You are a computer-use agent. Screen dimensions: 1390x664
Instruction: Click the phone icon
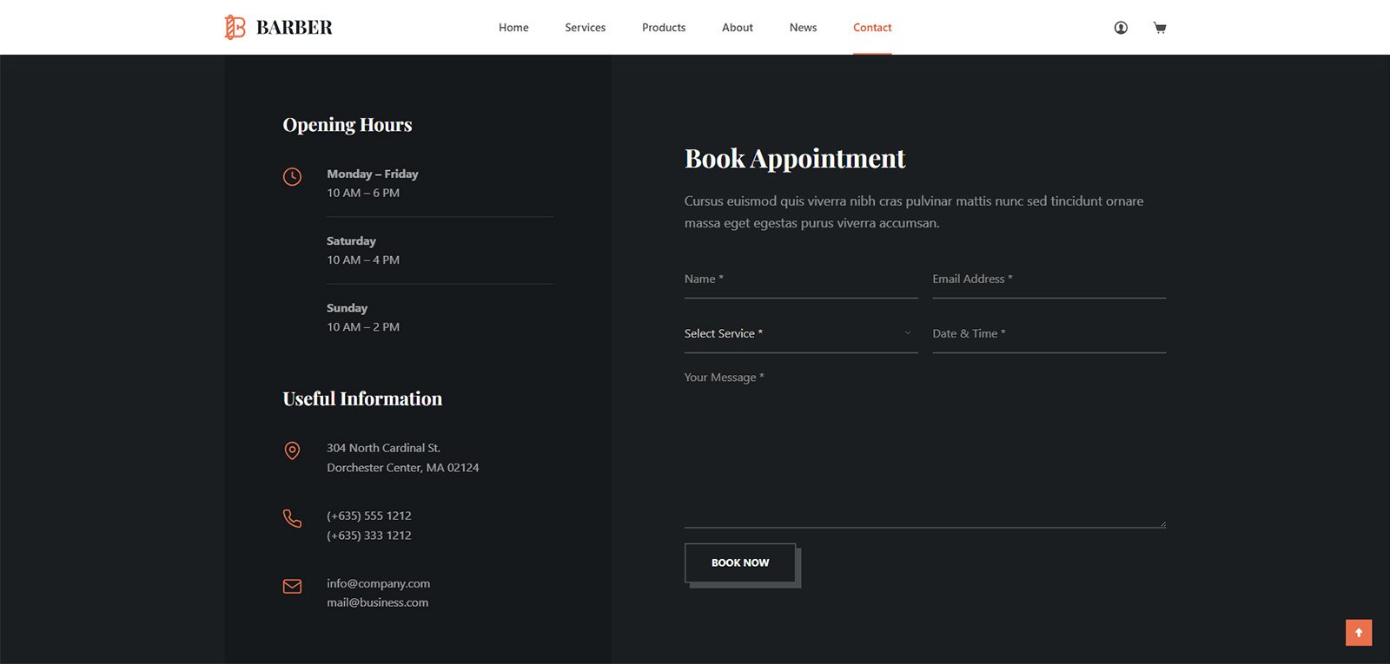[x=293, y=518]
